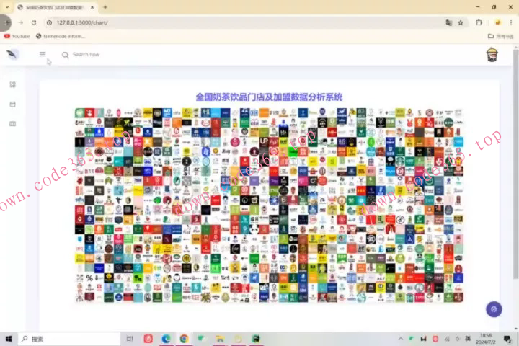Bookmark this page with star icon
The width and height of the screenshot is (519, 346).
461,22
